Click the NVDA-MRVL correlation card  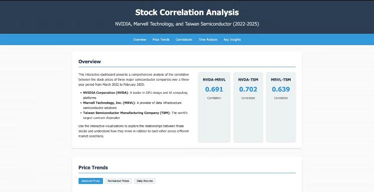(214, 107)
